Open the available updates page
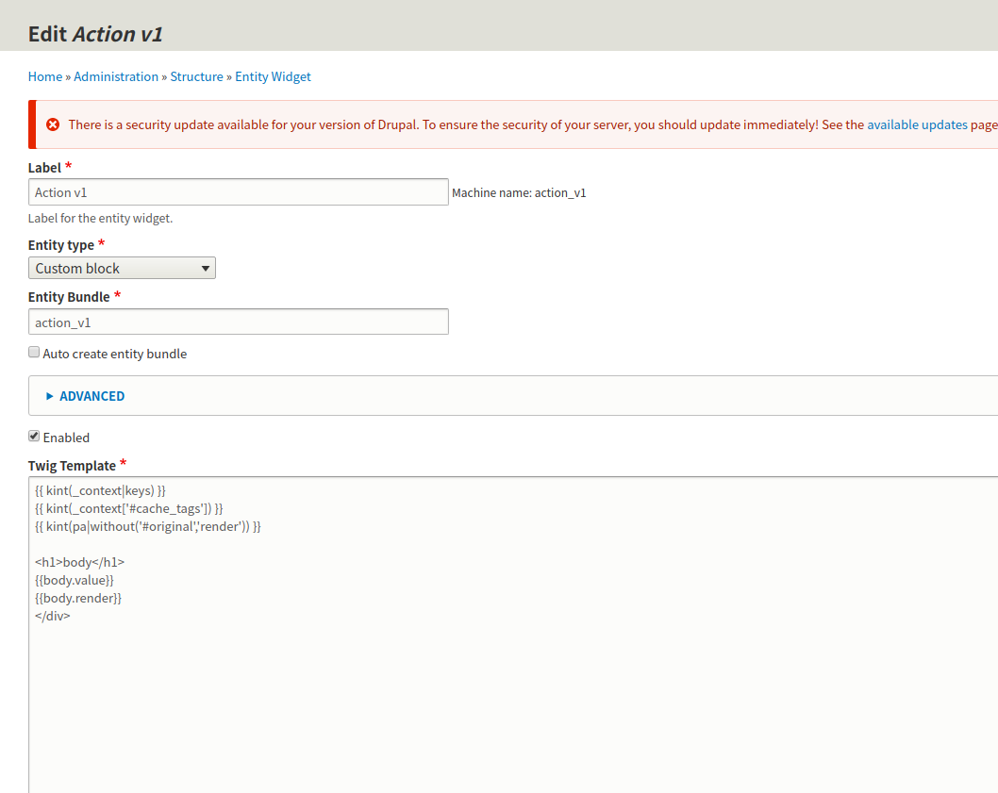The width and height of the screenshot is (998, 793). pyautogui.click(x=917, y=124)
